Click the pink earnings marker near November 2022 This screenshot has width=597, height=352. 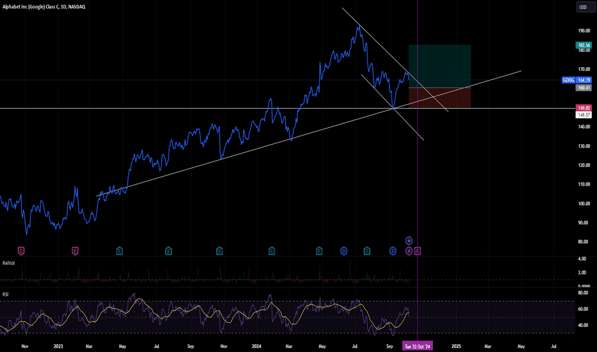21,251
